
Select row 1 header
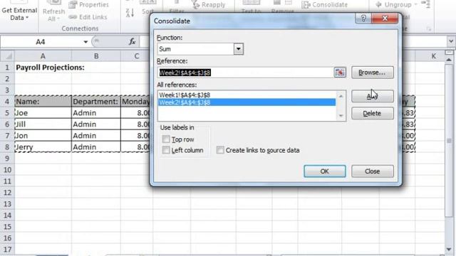pos(7,68)
